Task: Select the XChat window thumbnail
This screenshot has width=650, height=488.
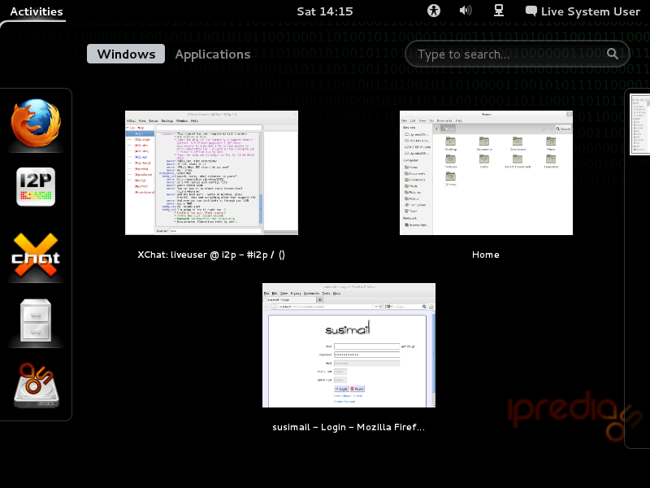Action: (211, 172)
